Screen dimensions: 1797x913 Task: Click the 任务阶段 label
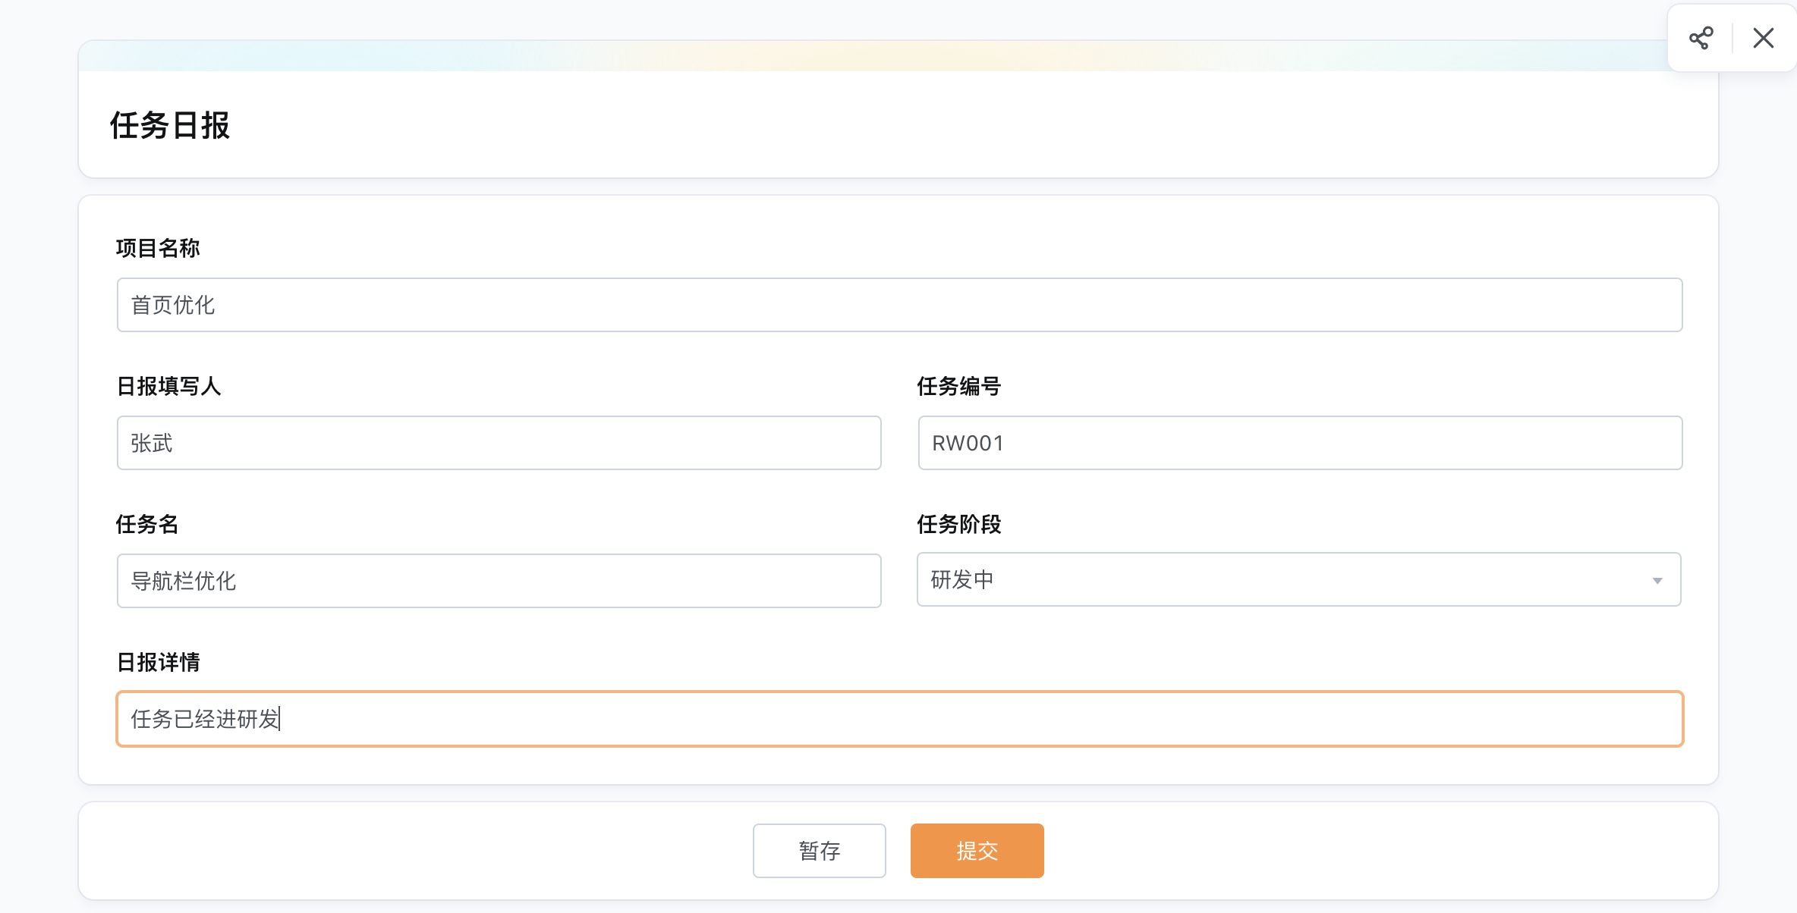click(x=959, y=524)
